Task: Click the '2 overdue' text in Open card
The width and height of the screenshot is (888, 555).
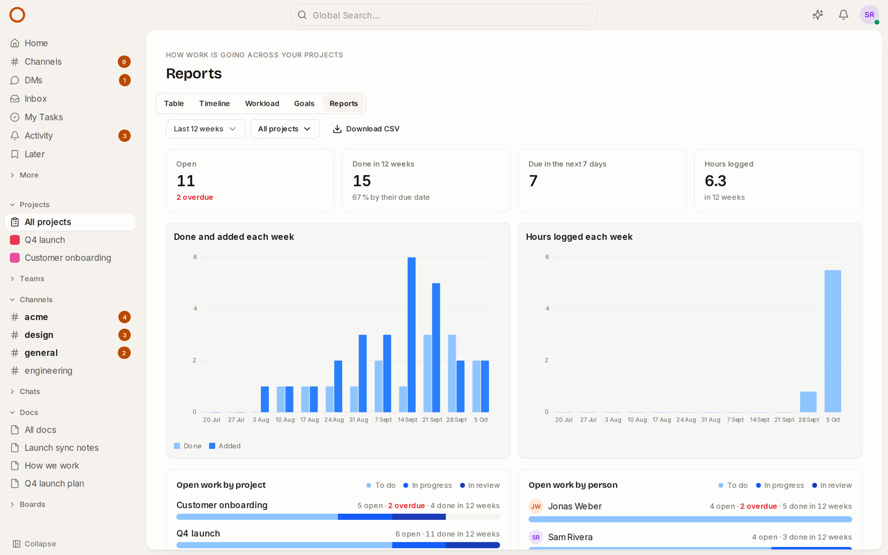Action: click(x=195, y=197)
